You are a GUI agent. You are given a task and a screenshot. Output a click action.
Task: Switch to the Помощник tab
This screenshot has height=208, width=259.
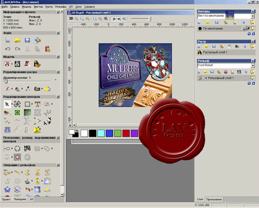[x=20, y=199]
